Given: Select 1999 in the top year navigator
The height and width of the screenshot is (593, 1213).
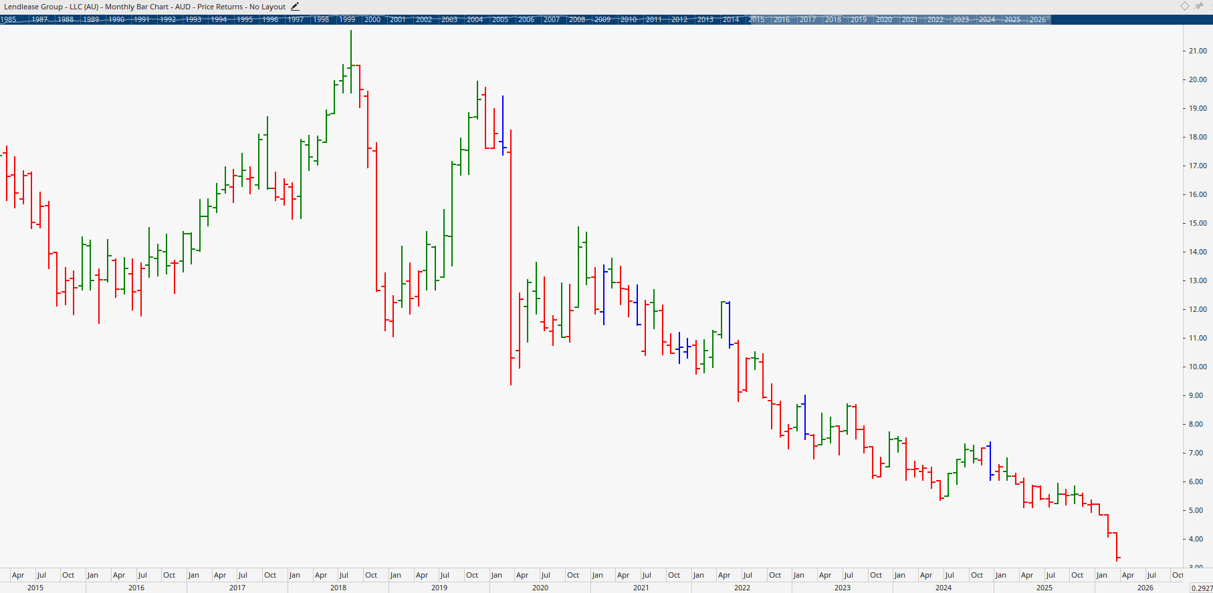Looking at the screenshot, I should point(347,19).
